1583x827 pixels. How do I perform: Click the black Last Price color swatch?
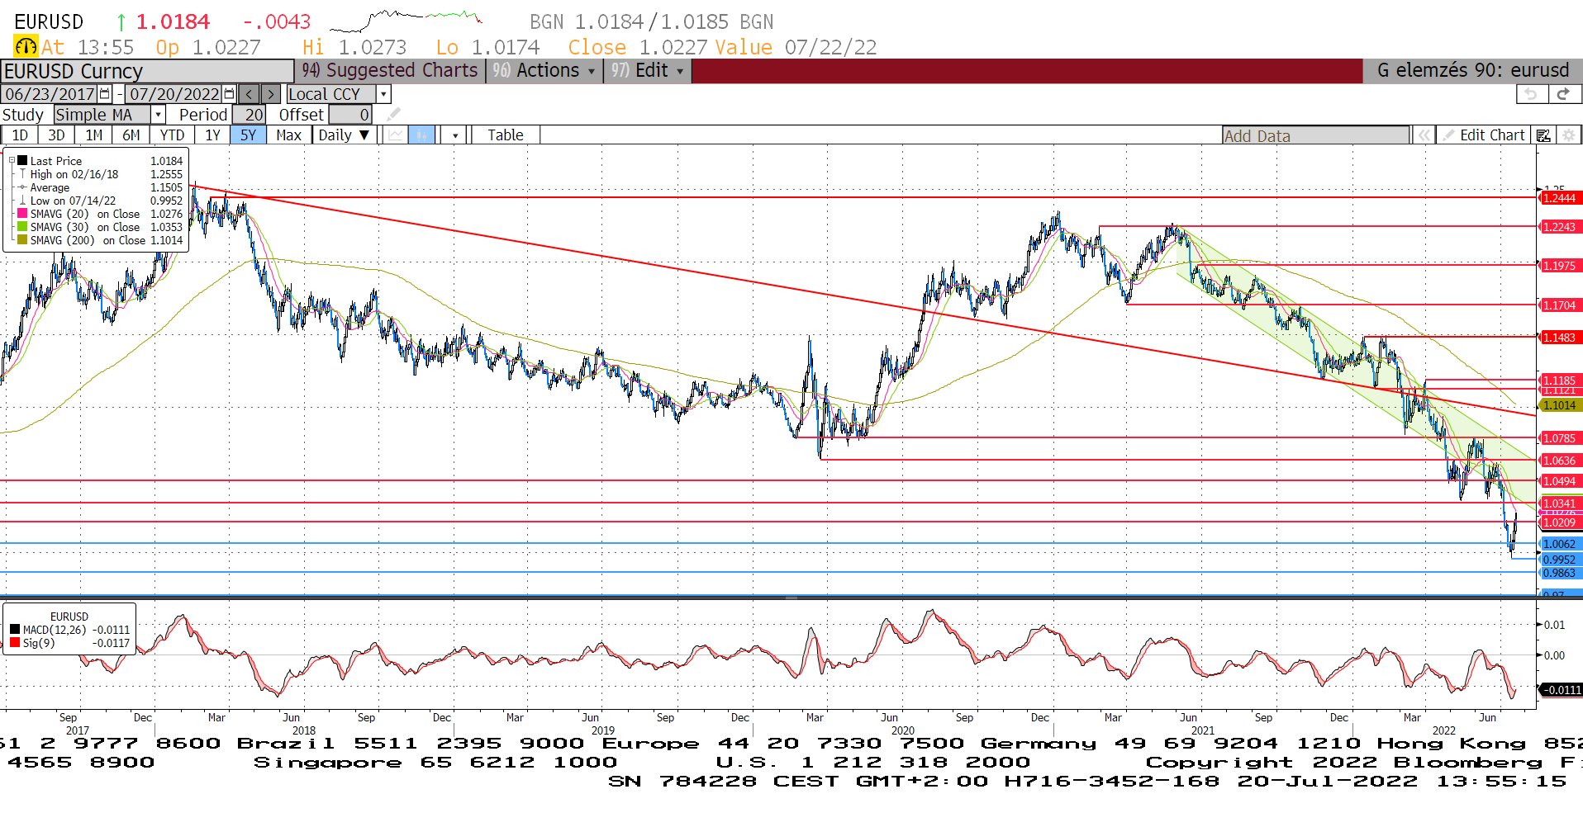(x=22, y=161)
